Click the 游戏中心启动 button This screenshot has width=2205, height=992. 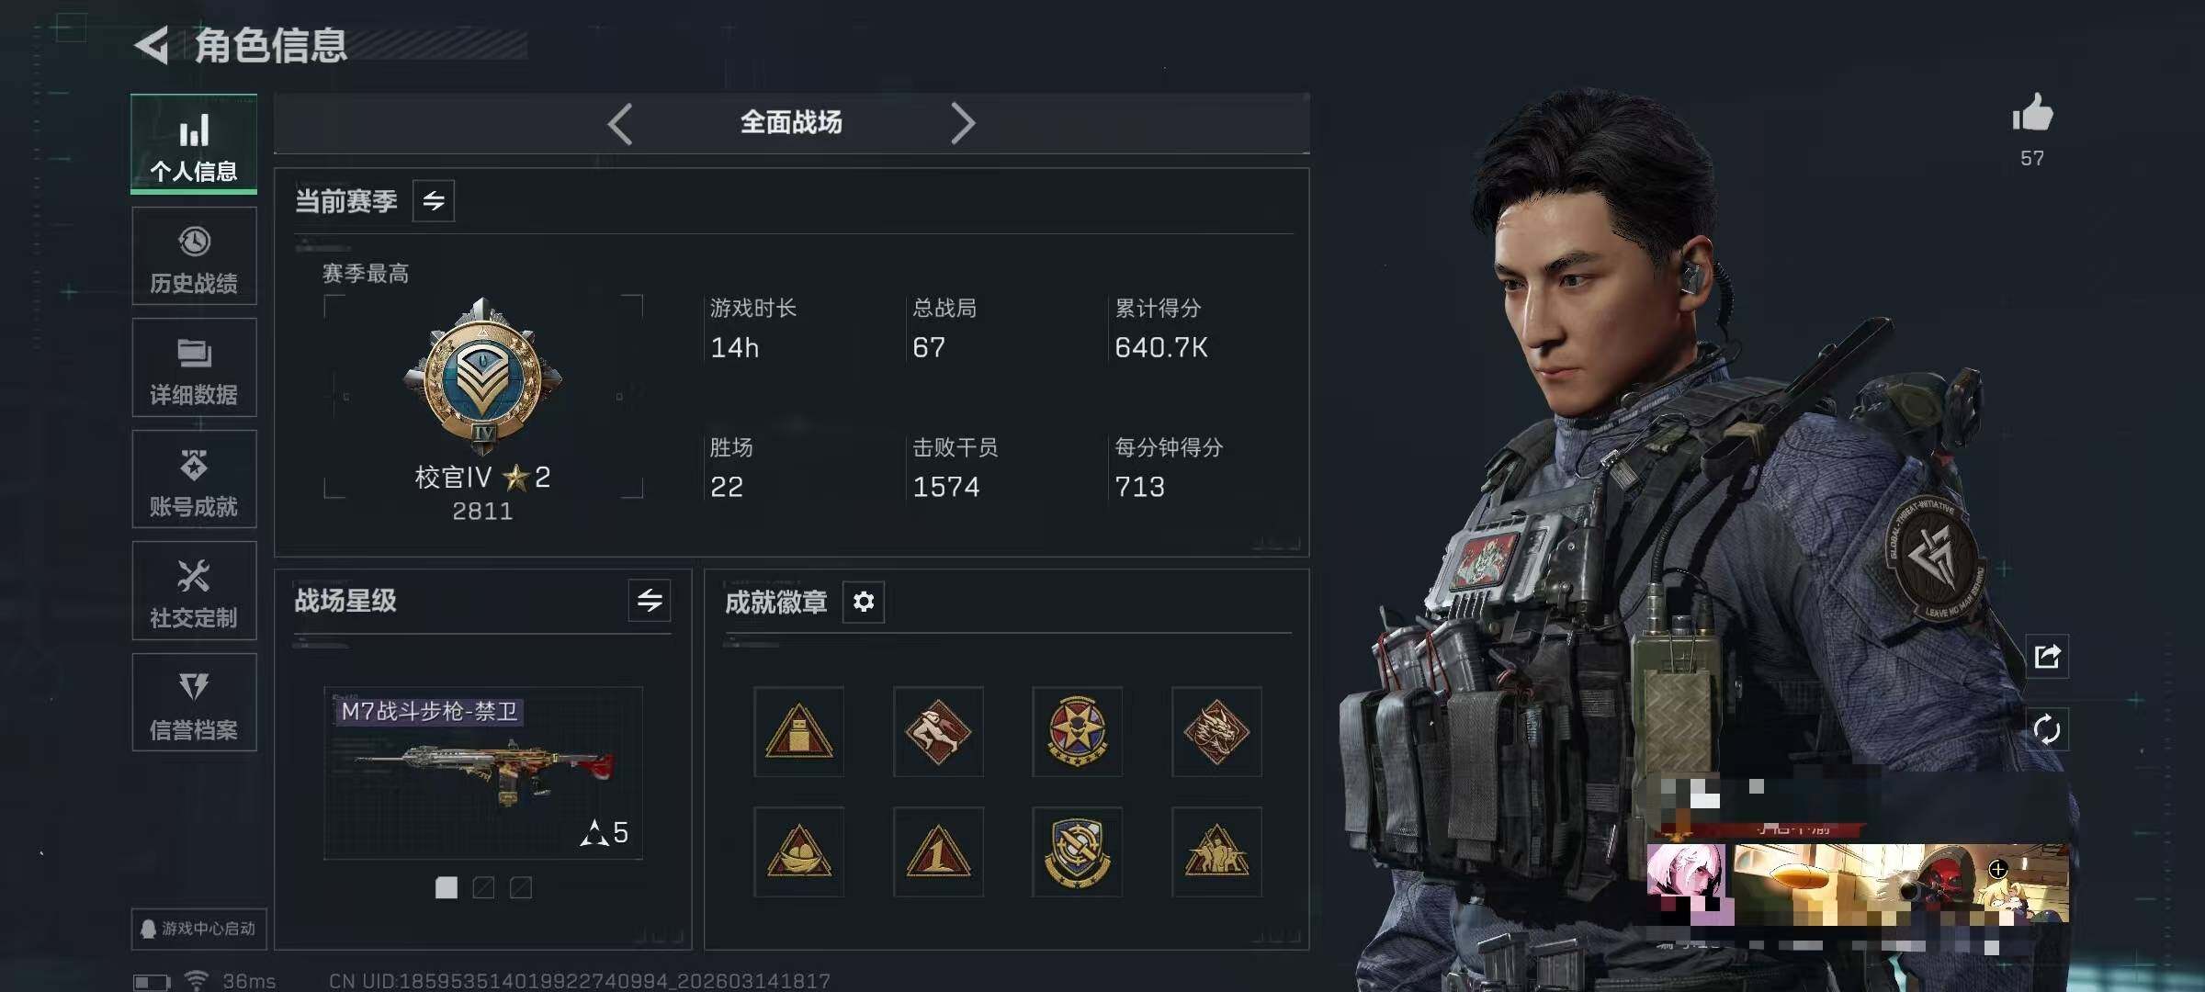coord(198,929)
